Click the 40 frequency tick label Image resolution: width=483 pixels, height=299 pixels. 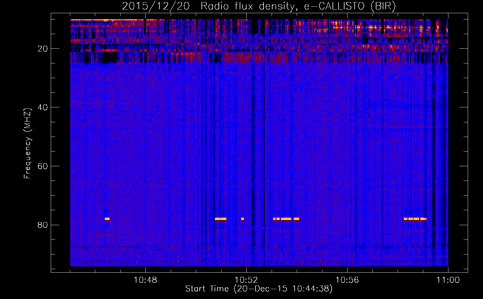[43, 107]
